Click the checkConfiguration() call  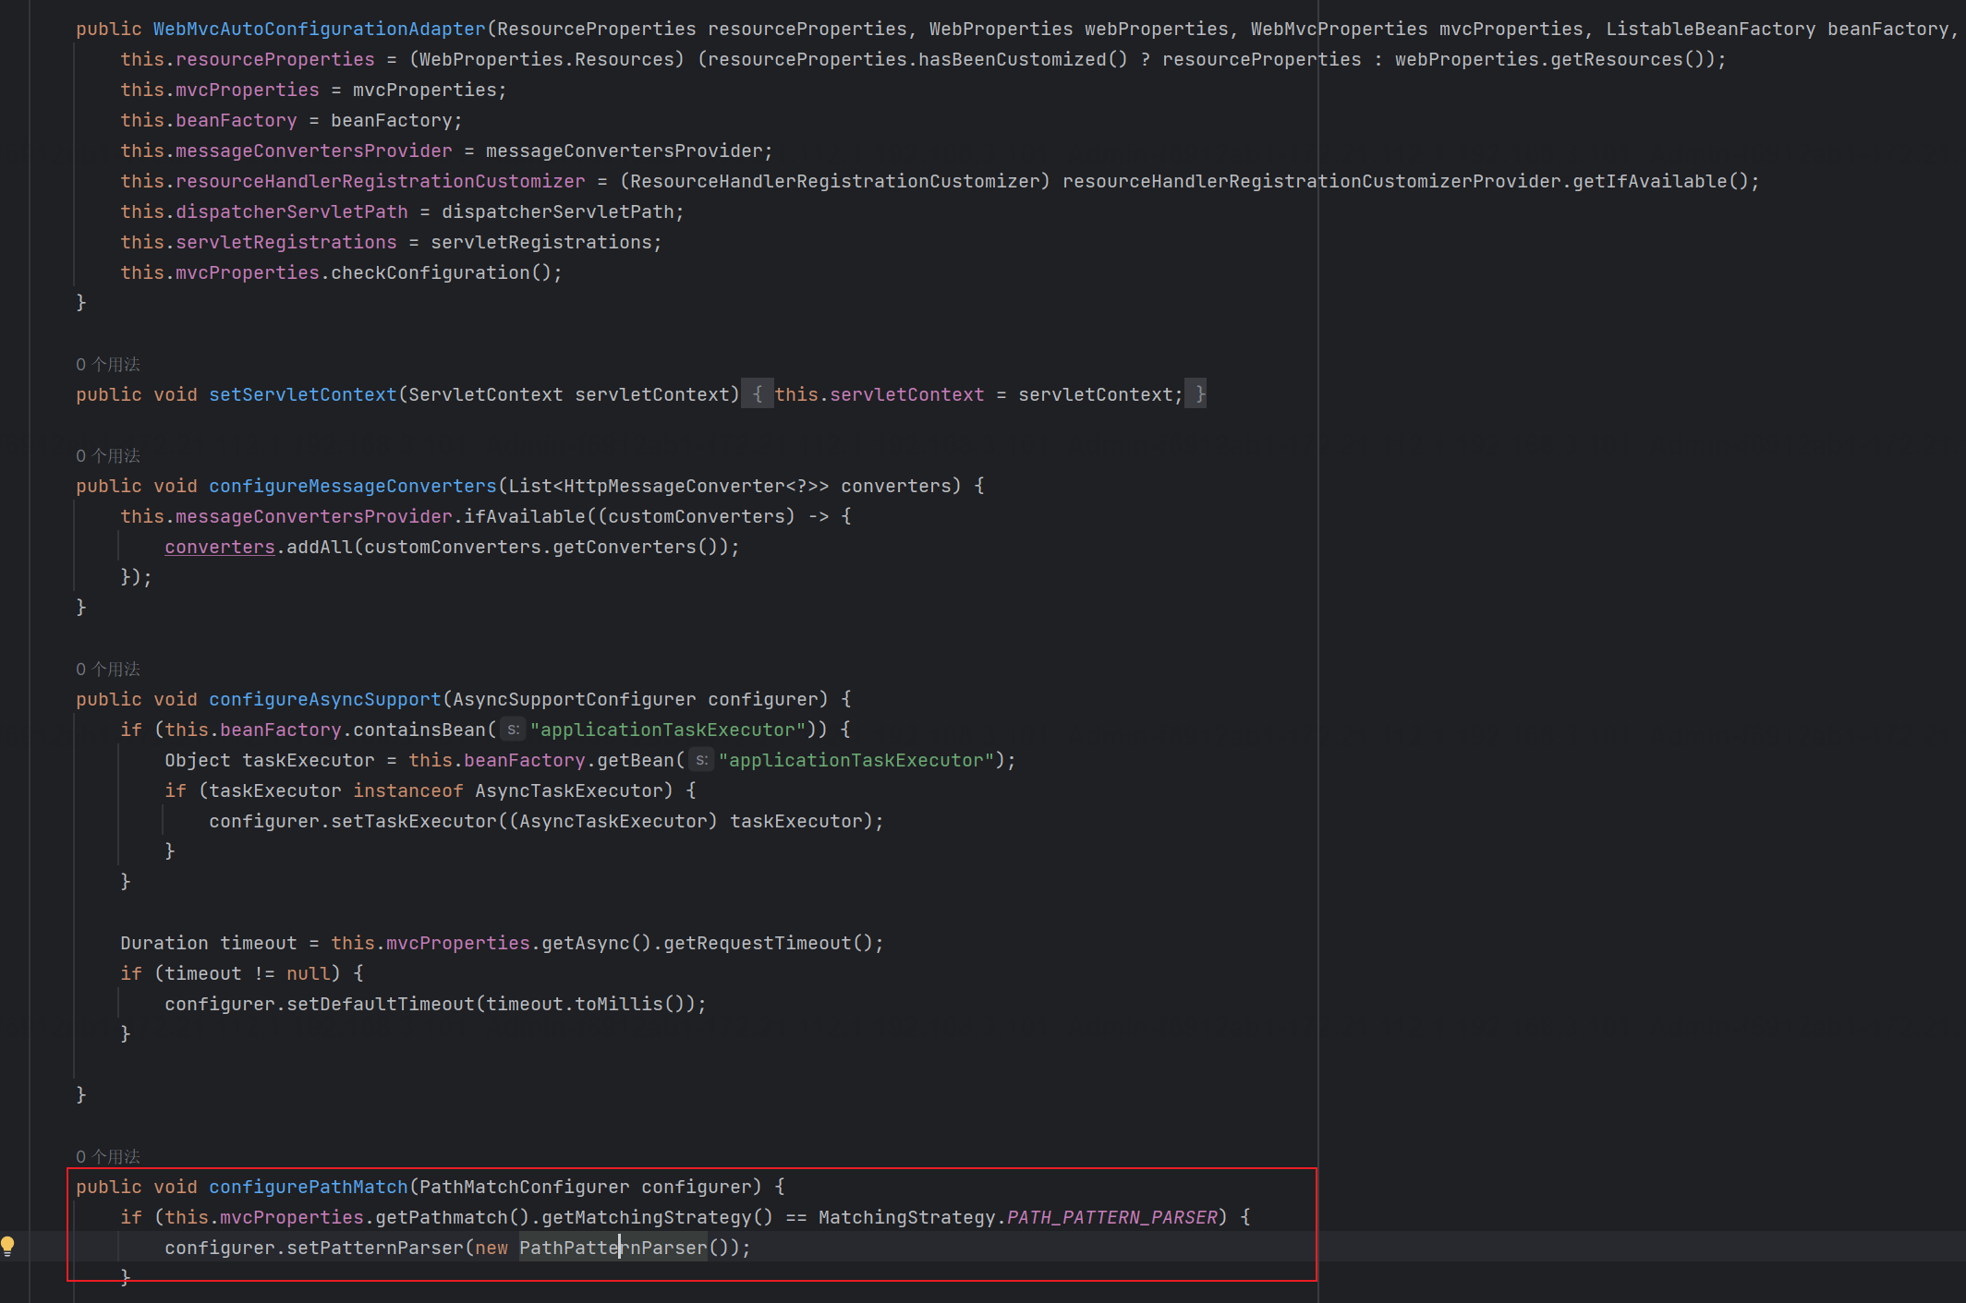point(441,272)
